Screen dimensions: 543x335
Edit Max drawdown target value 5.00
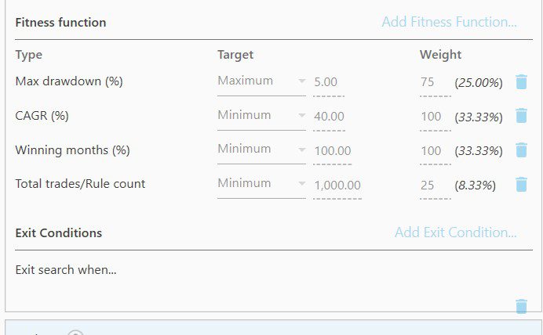point(329,81)
